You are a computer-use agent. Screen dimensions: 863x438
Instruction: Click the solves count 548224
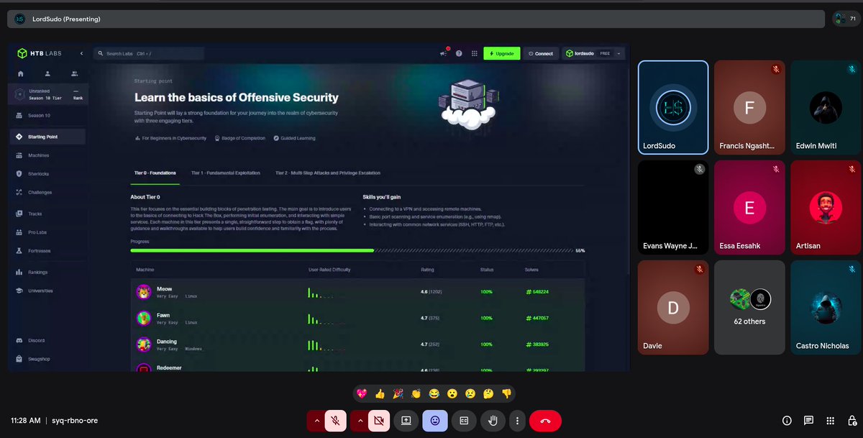(x=537, y=292)
